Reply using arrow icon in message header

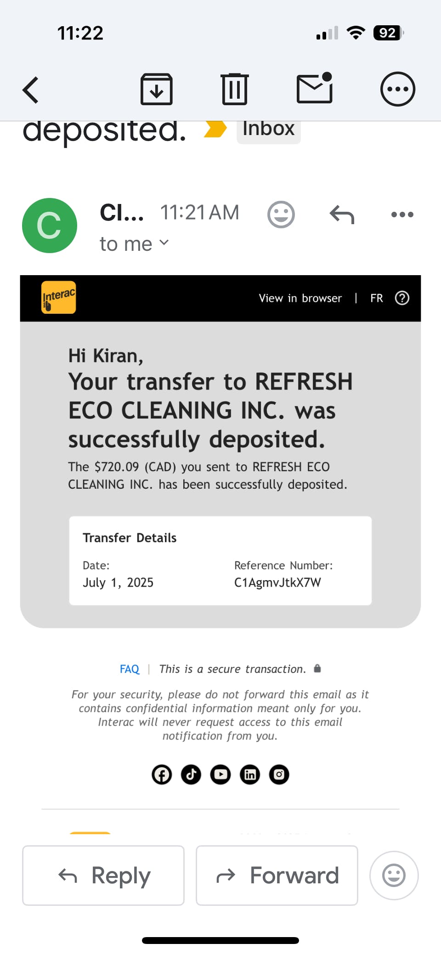tap(342, 215)
